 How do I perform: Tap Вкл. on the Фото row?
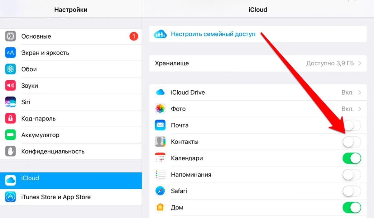click(x=348, y=109)
